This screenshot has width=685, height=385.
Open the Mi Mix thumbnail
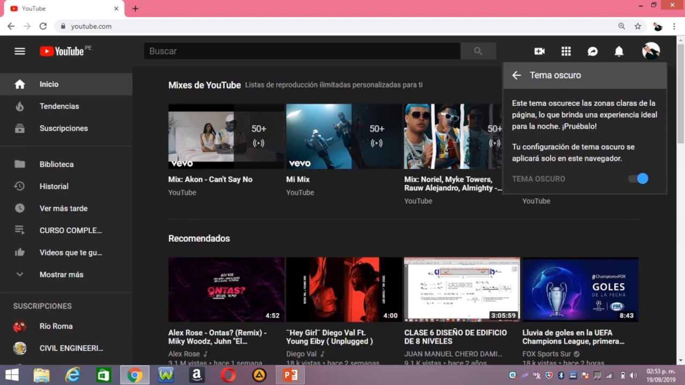coord(344,136)
